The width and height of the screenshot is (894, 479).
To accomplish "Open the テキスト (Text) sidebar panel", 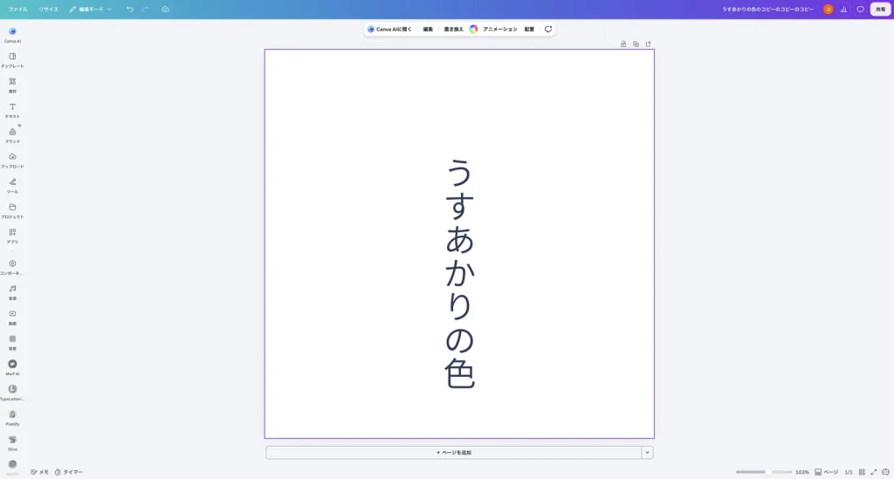I will tap(12, 110).
